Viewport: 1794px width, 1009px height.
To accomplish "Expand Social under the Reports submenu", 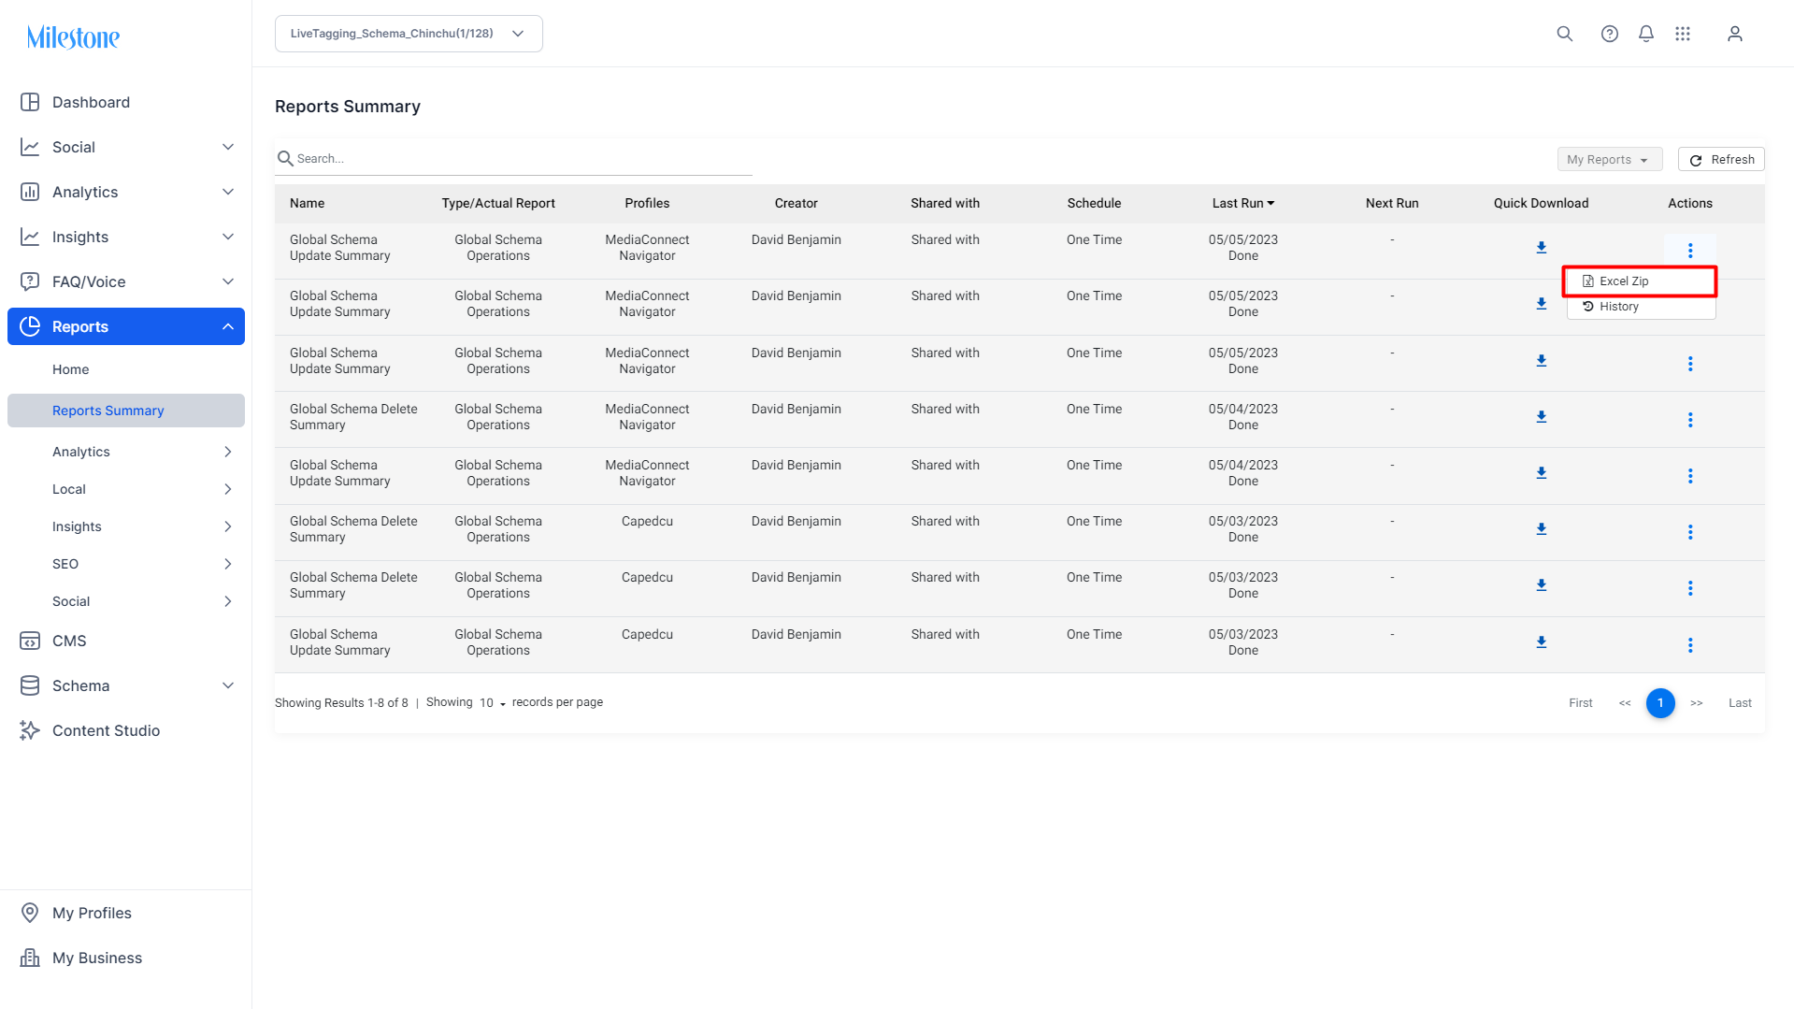I will click(x=228, y=601).
